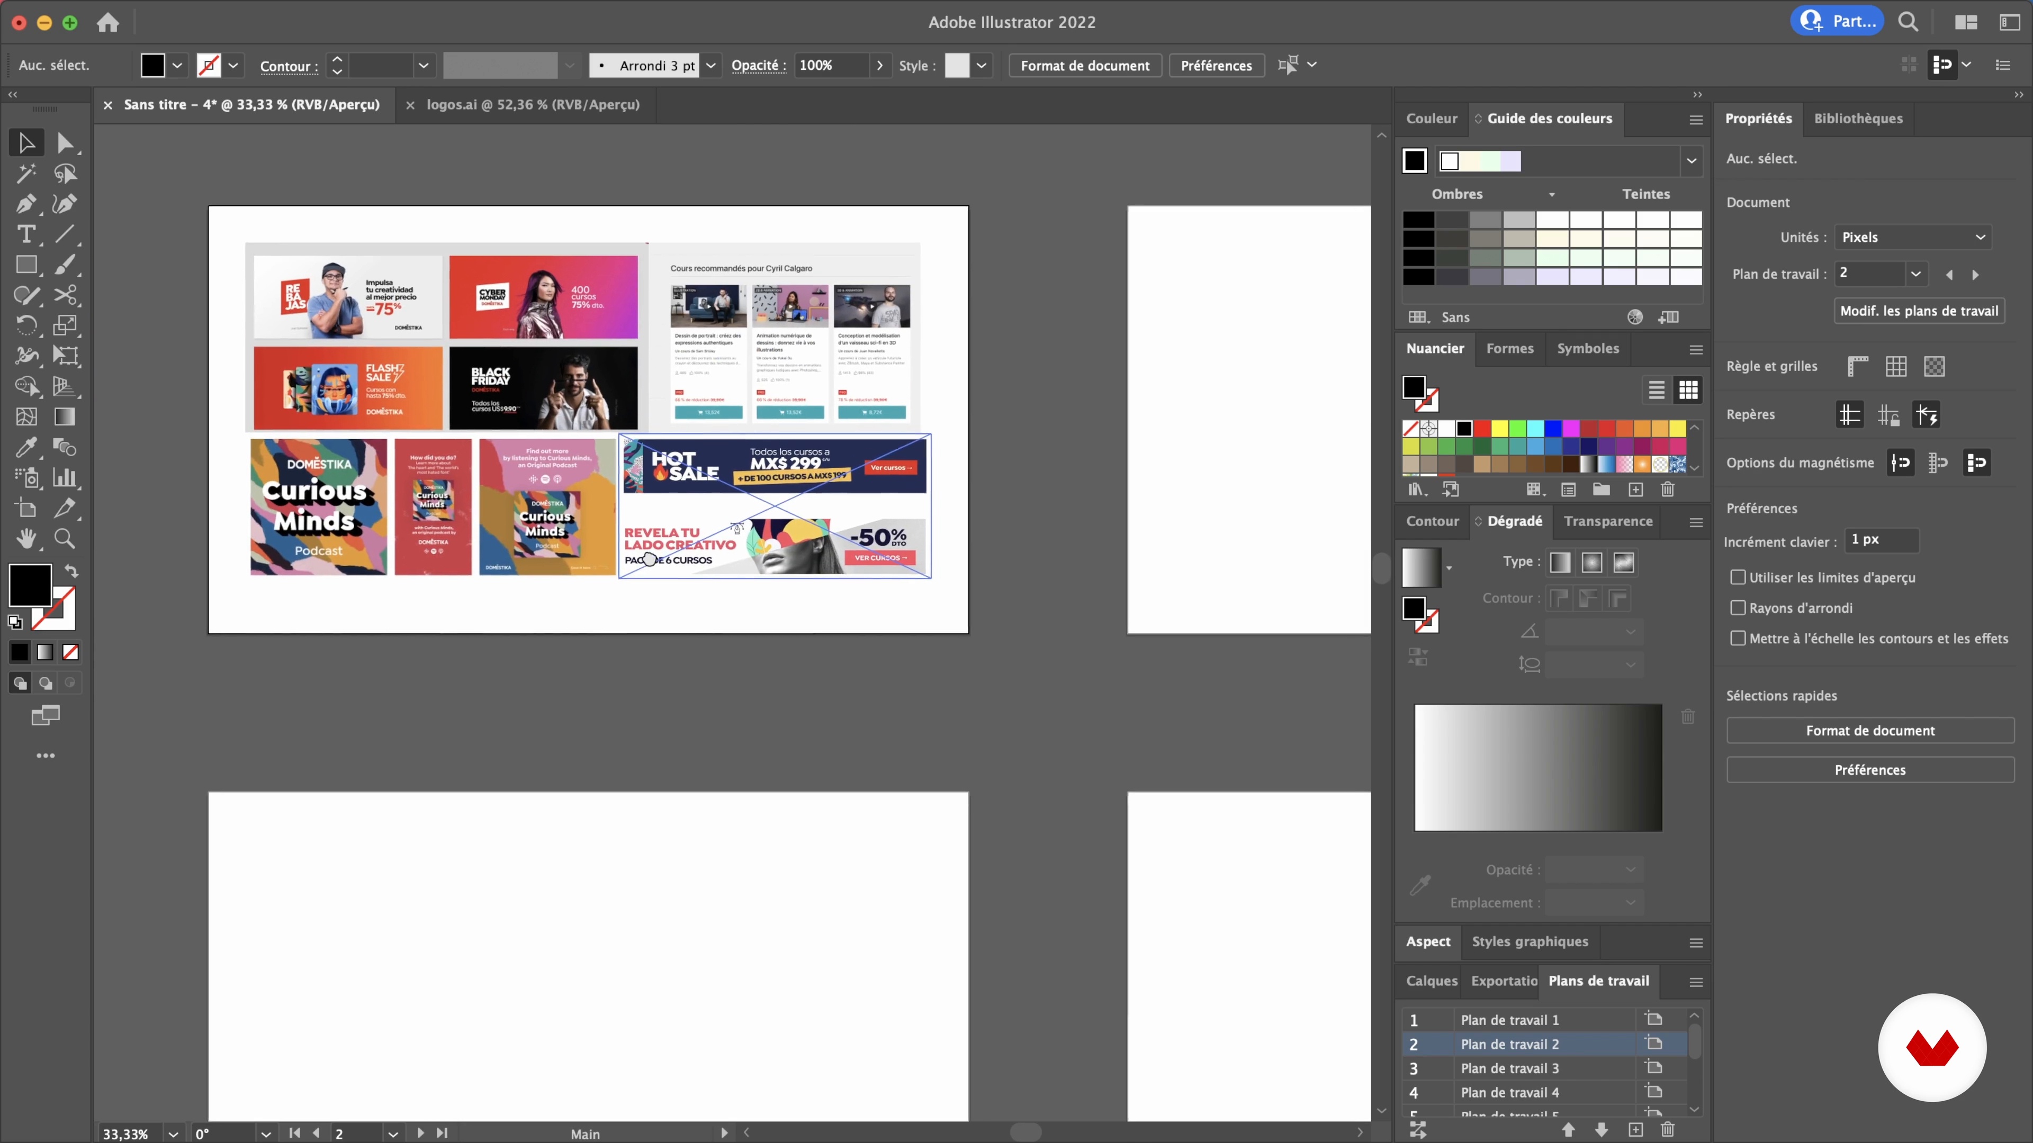
Task: Select the Gradient tool
Action: coord(65,416)
